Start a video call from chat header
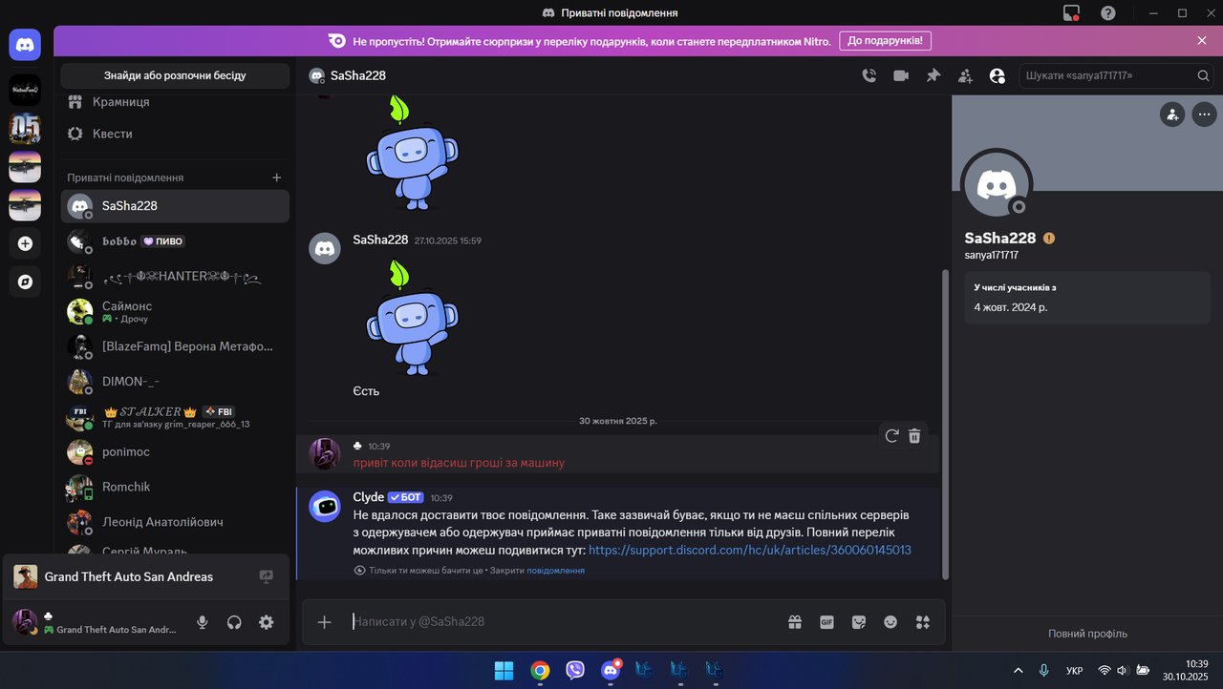Image resolution: width=1223 pixels, height=689 pixels. [x=901, y=75]
